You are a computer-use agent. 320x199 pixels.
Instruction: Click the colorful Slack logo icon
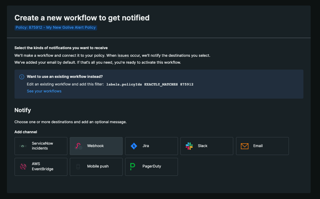pos(189,146)
